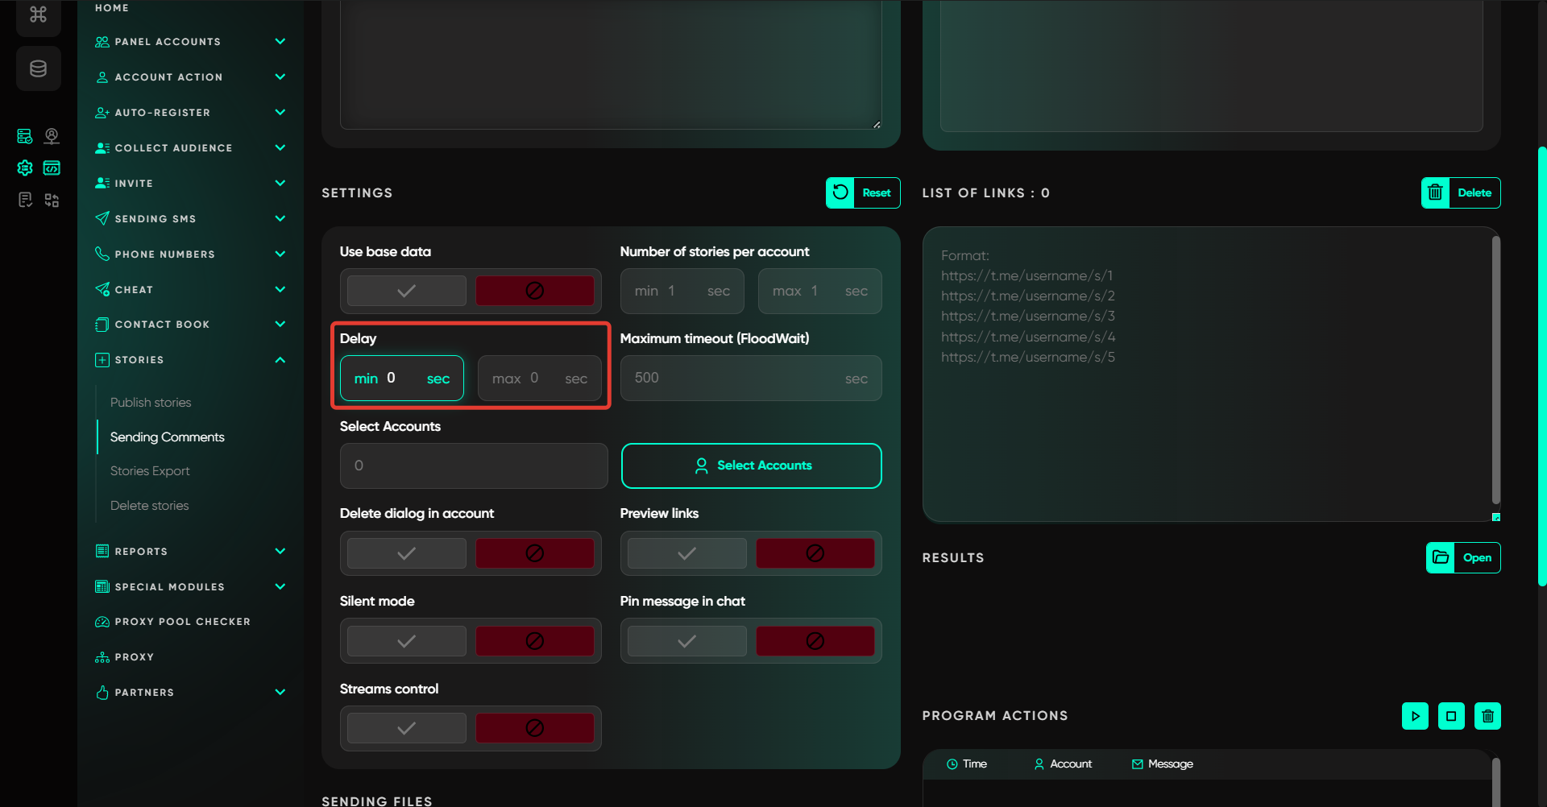
Task: Go to Stories Export page
Action: pos(150,471)
